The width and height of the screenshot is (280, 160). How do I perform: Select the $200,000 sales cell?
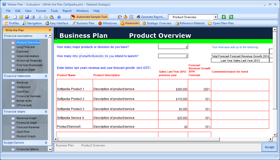coord(173,85)
